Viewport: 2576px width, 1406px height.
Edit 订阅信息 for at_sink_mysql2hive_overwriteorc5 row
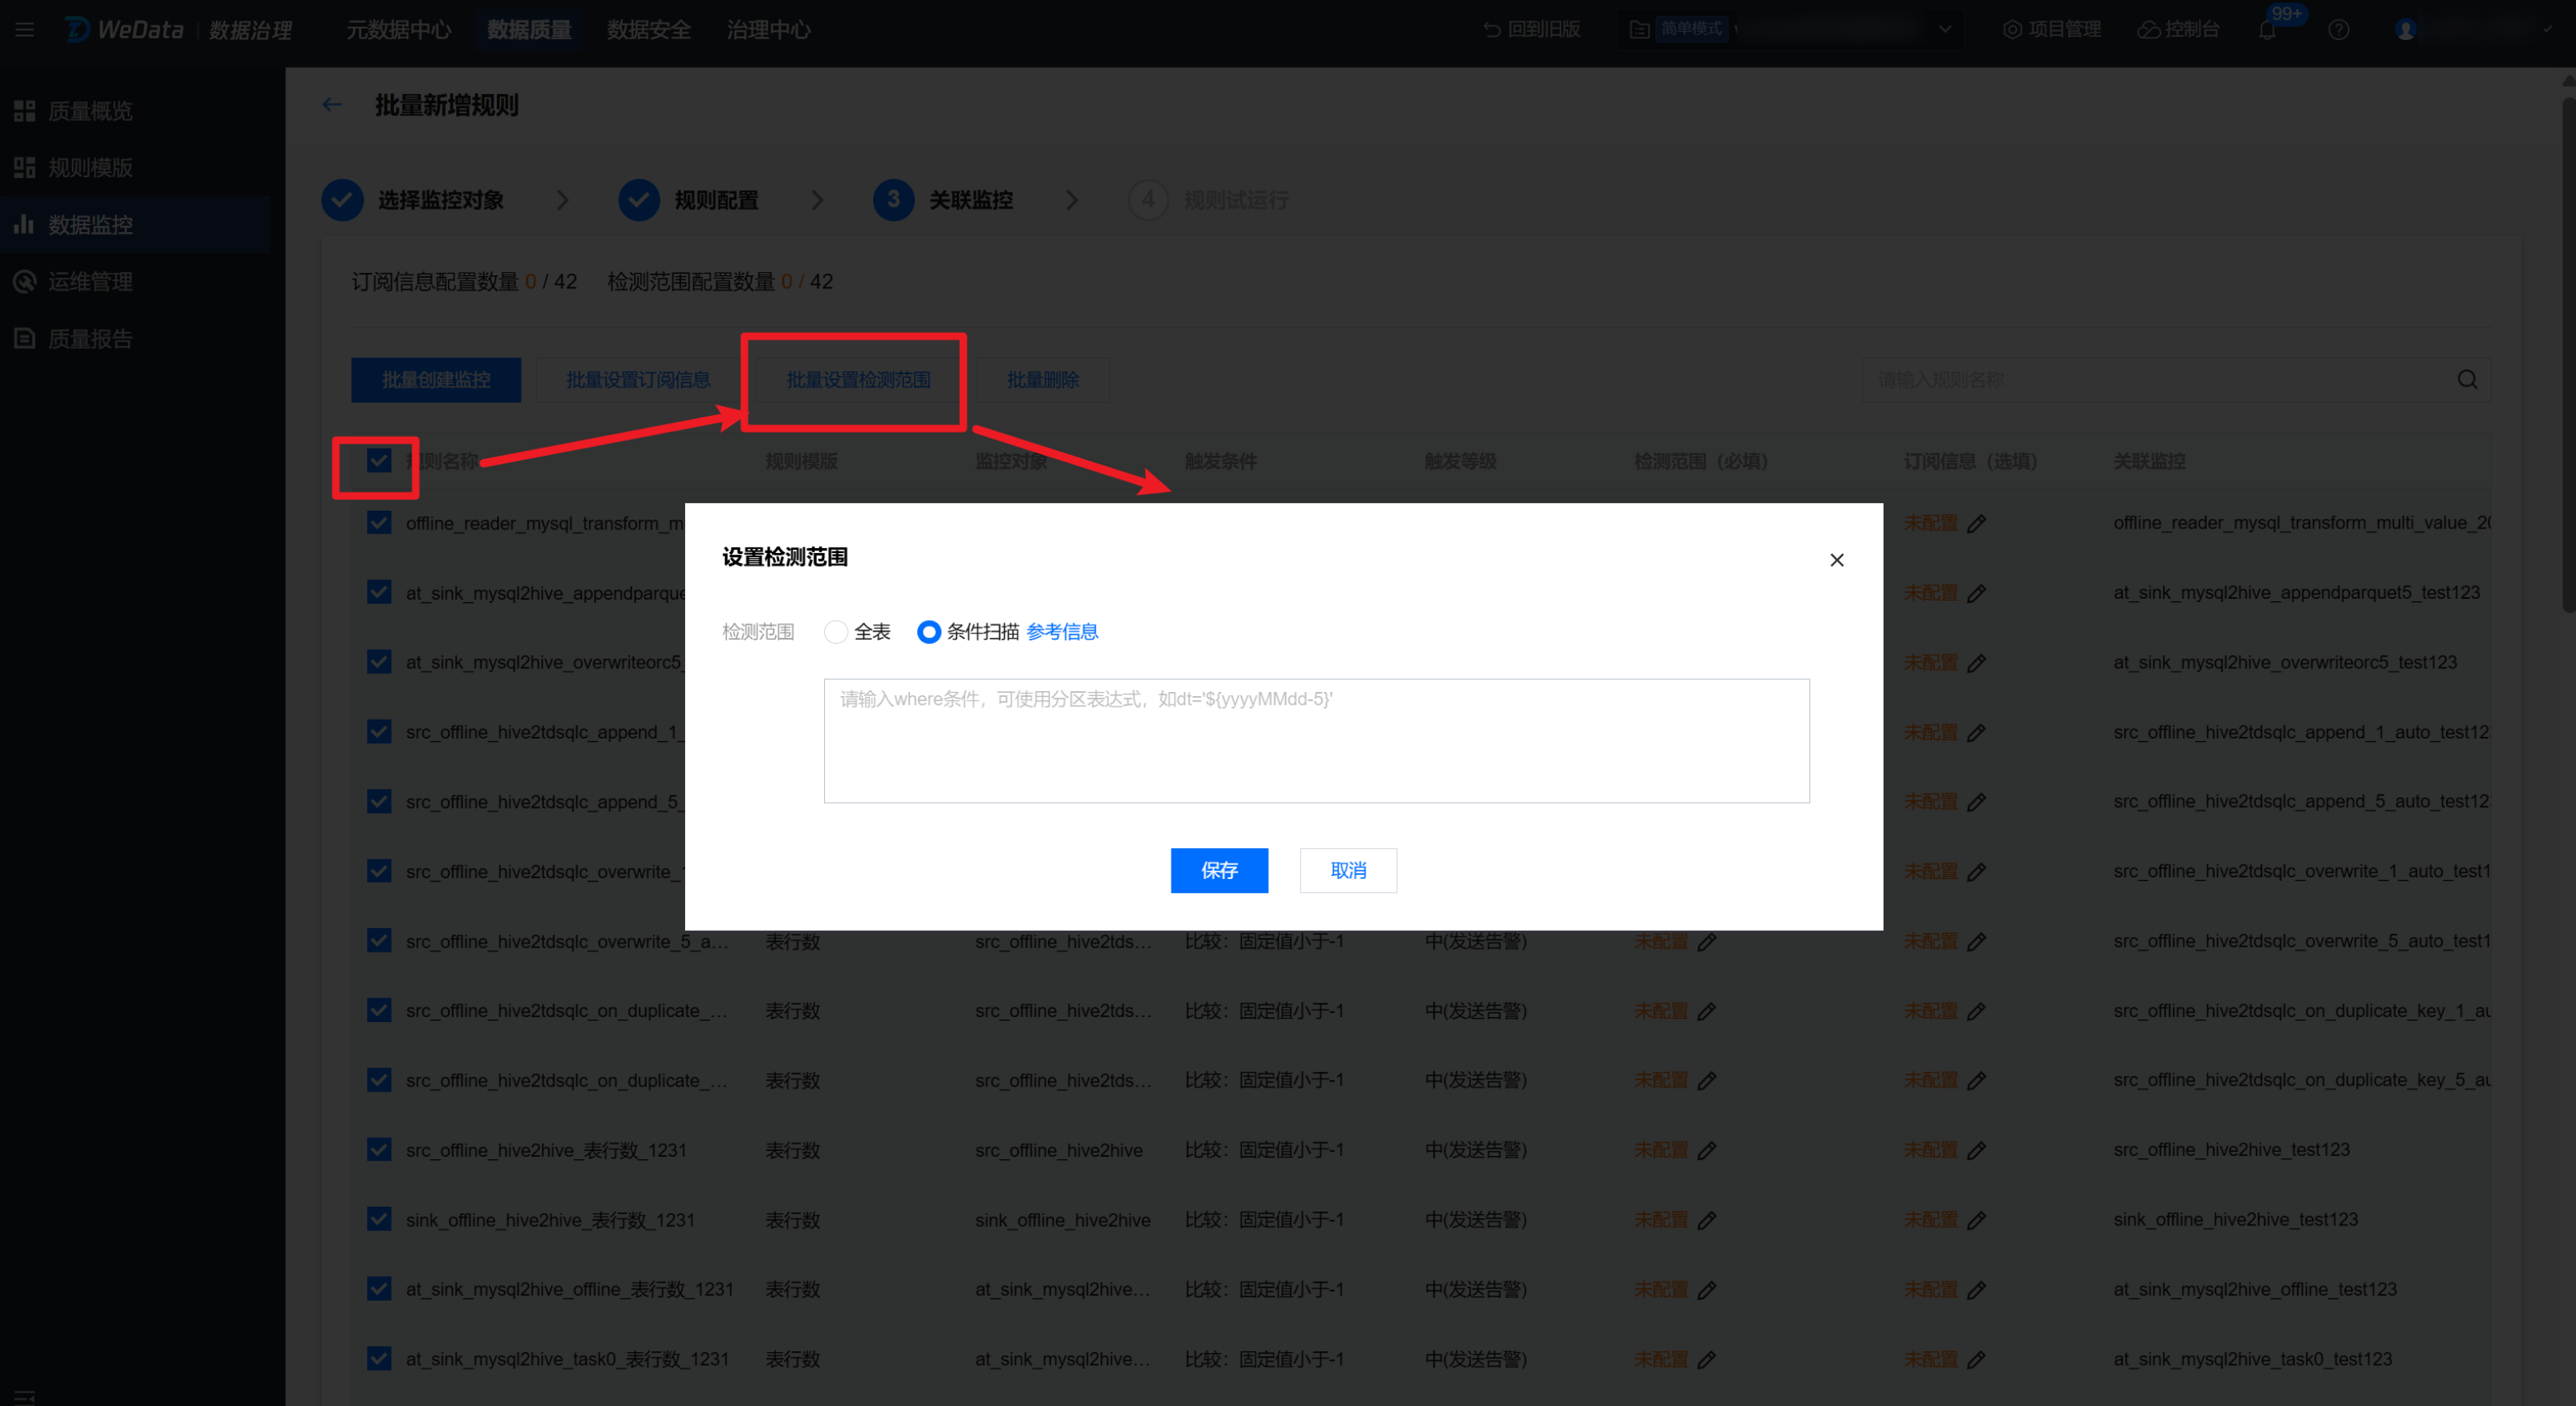[1976, 663]
